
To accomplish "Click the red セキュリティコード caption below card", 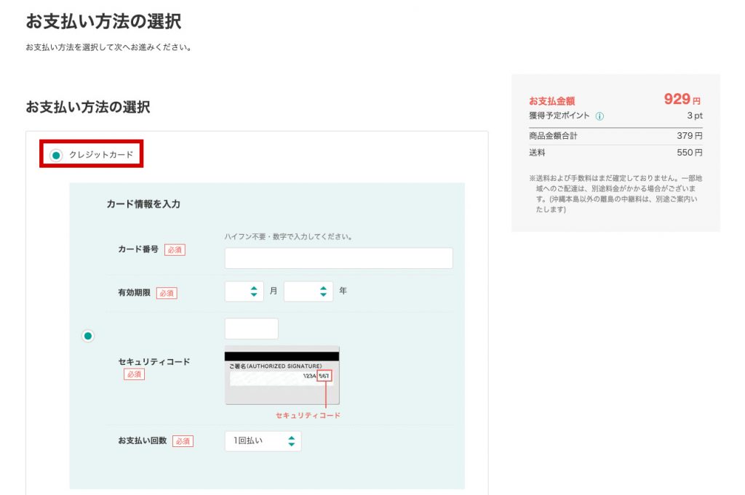I will pyautogui.click(x=308, y=415).
